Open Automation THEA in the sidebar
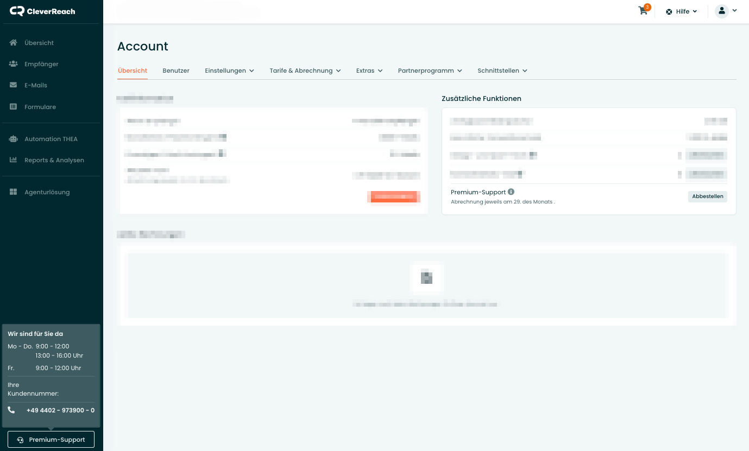The width and height of the screenshot is (749, 451). [x=51, y=139]
